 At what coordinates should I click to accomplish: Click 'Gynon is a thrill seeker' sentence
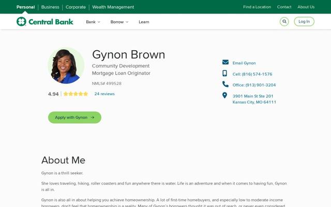click(62, 173)
